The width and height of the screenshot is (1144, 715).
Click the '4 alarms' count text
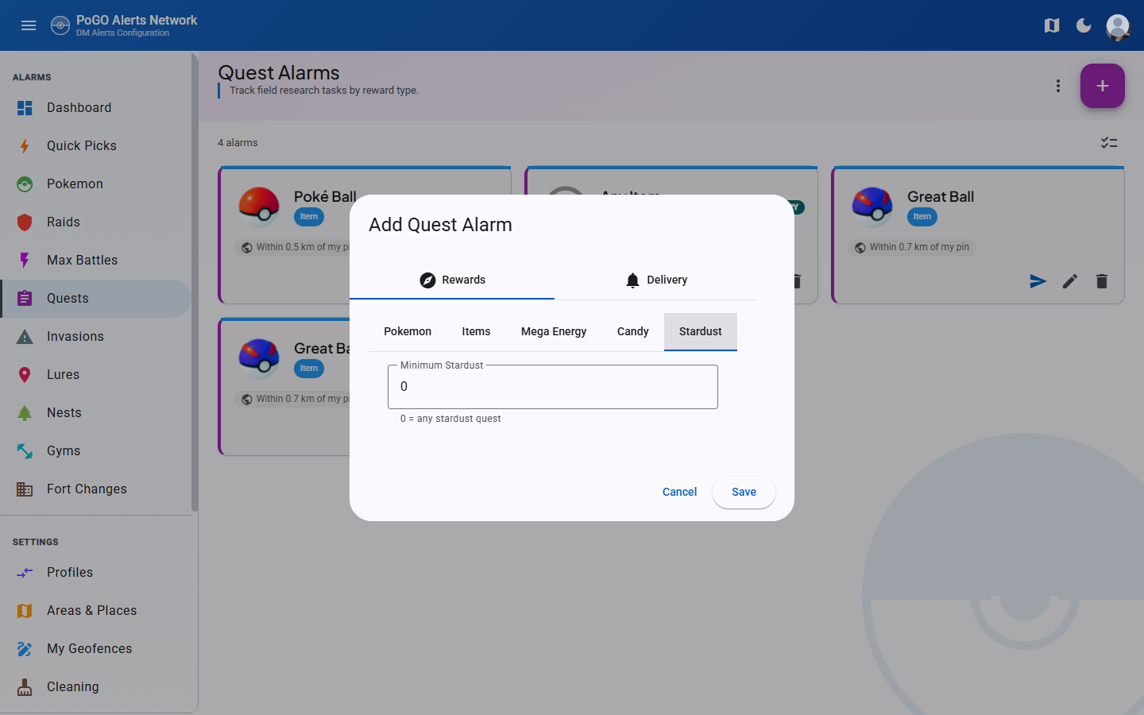coord(238,143)
